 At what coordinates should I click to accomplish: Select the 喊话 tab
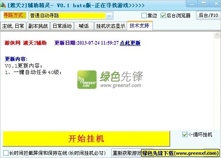[84, 26]
